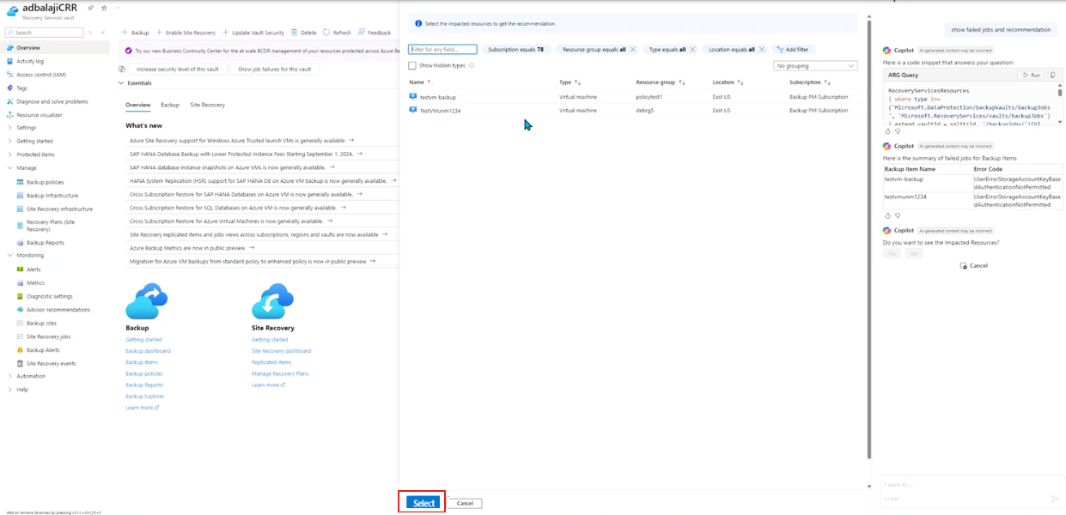Click Show job failures for this vault
1066x515 pixels.
pyautogui.click(x=275, y=69)
